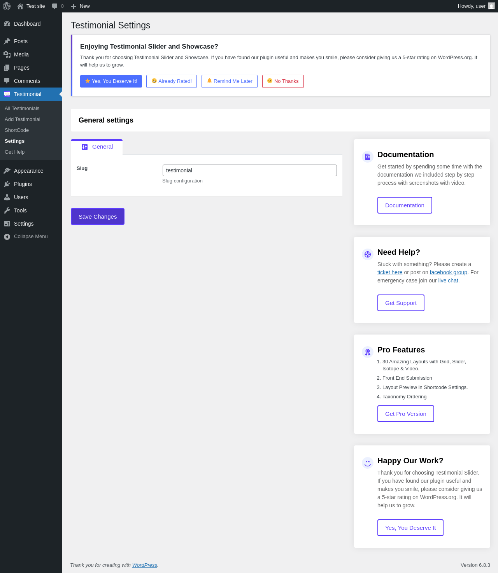Click Test site in admin bar

pyautogui.click(x=32, y=6)
